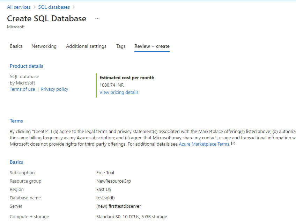The height and width of the screenshot is (221, 296).
Task: Click Estimated cost per month label
Action: click(x=127, y=78)
